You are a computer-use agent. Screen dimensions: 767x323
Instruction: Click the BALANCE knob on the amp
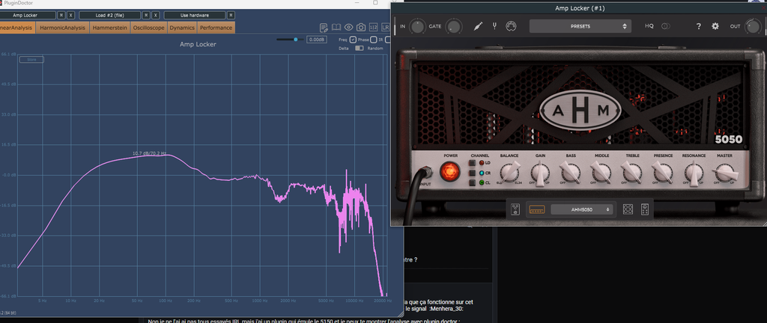(x=509, y=173)
